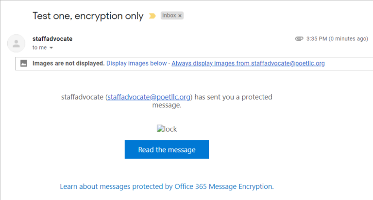Click the yellow importance marker icon

(x=152, y=16)
